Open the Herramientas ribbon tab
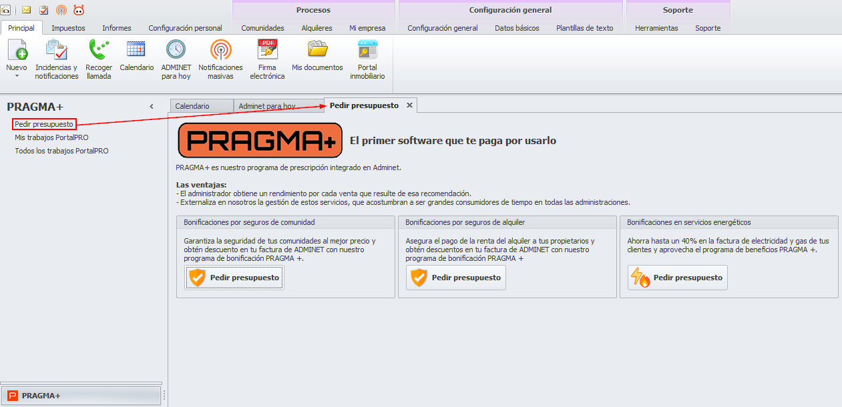 (x=656, y=28)
